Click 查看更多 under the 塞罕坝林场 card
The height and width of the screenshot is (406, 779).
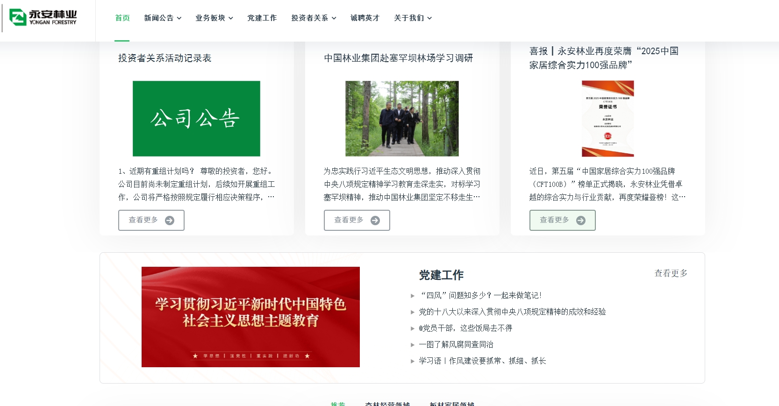click(357, 220)
